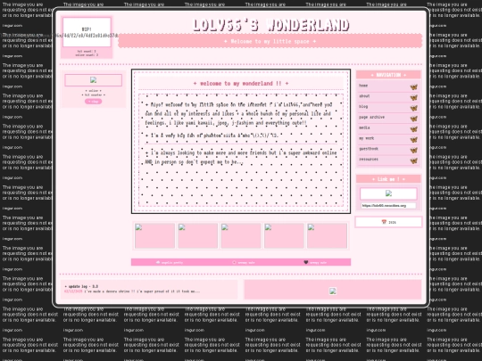Open the last thumbnail in the image row
Screen dimensions: 482x361
click(327, 235)
